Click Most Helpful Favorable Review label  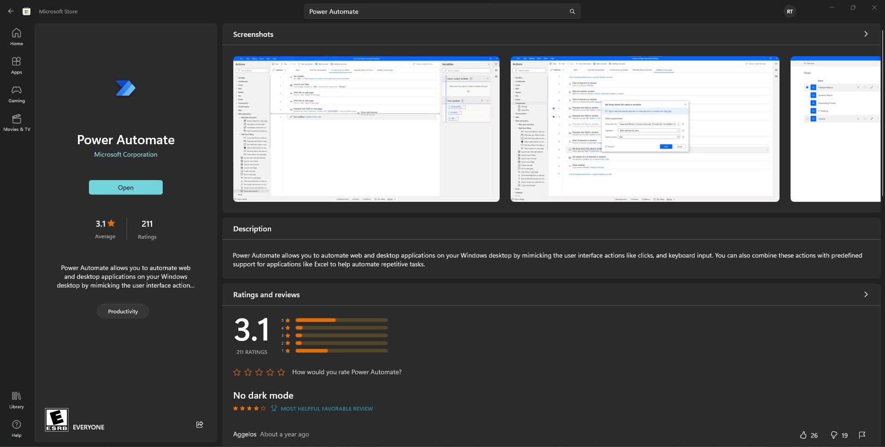[326, 409]
